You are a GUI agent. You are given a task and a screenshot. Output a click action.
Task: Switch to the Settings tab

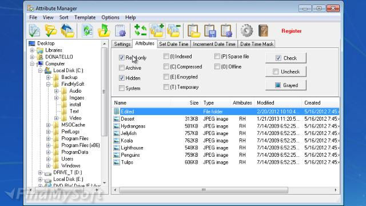point(122,44)
